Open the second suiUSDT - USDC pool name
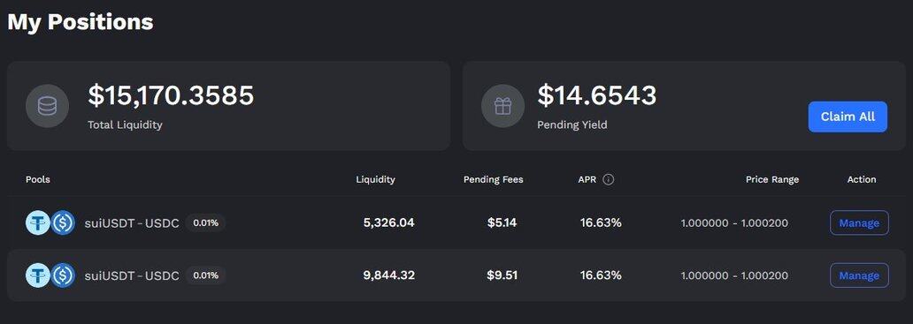 (132, 275)
